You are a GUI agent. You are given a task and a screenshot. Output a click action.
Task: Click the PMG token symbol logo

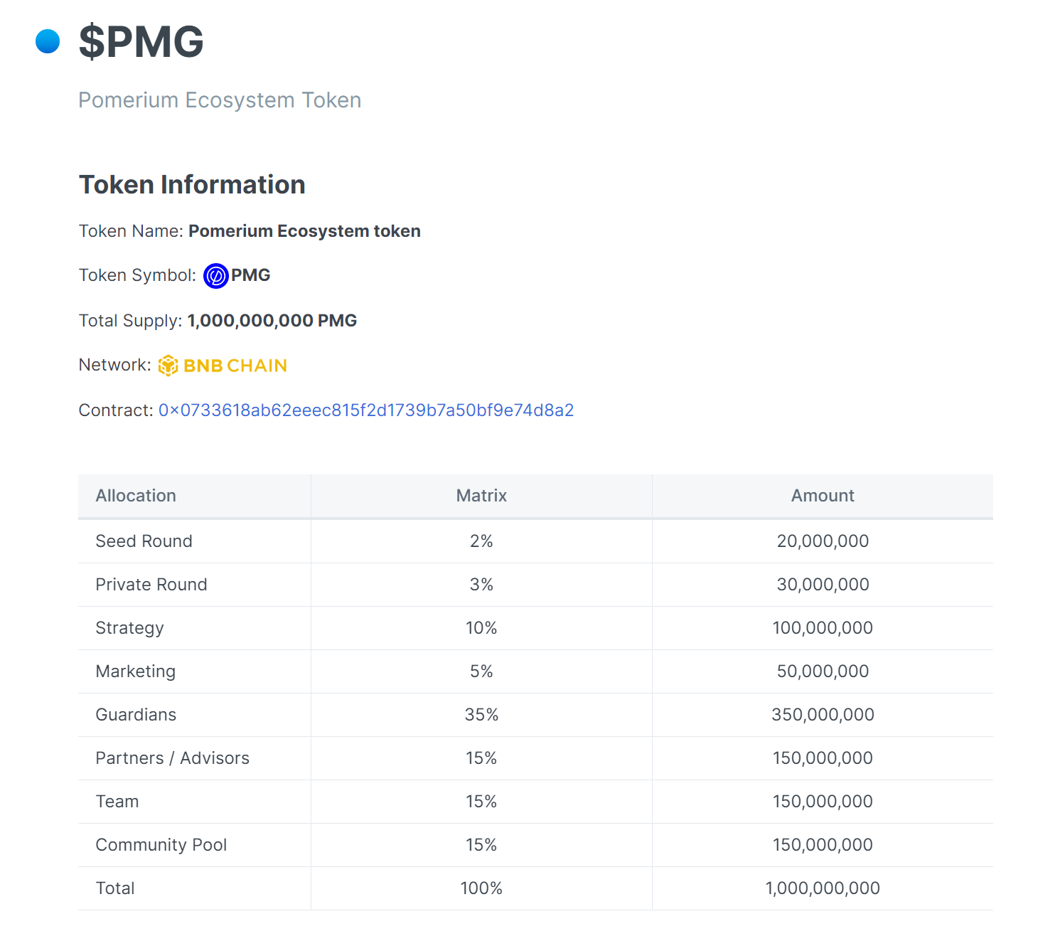click(216, 276)
